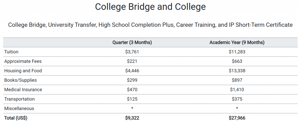Click the Miscellaneous asterisk in Quarter column
This screenshot has width=300, height=122.
132,109
